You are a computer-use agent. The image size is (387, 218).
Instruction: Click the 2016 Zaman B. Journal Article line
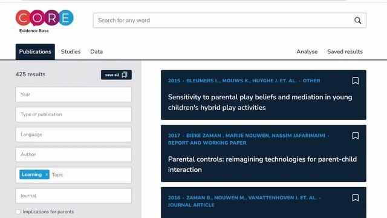pos(244,201)
